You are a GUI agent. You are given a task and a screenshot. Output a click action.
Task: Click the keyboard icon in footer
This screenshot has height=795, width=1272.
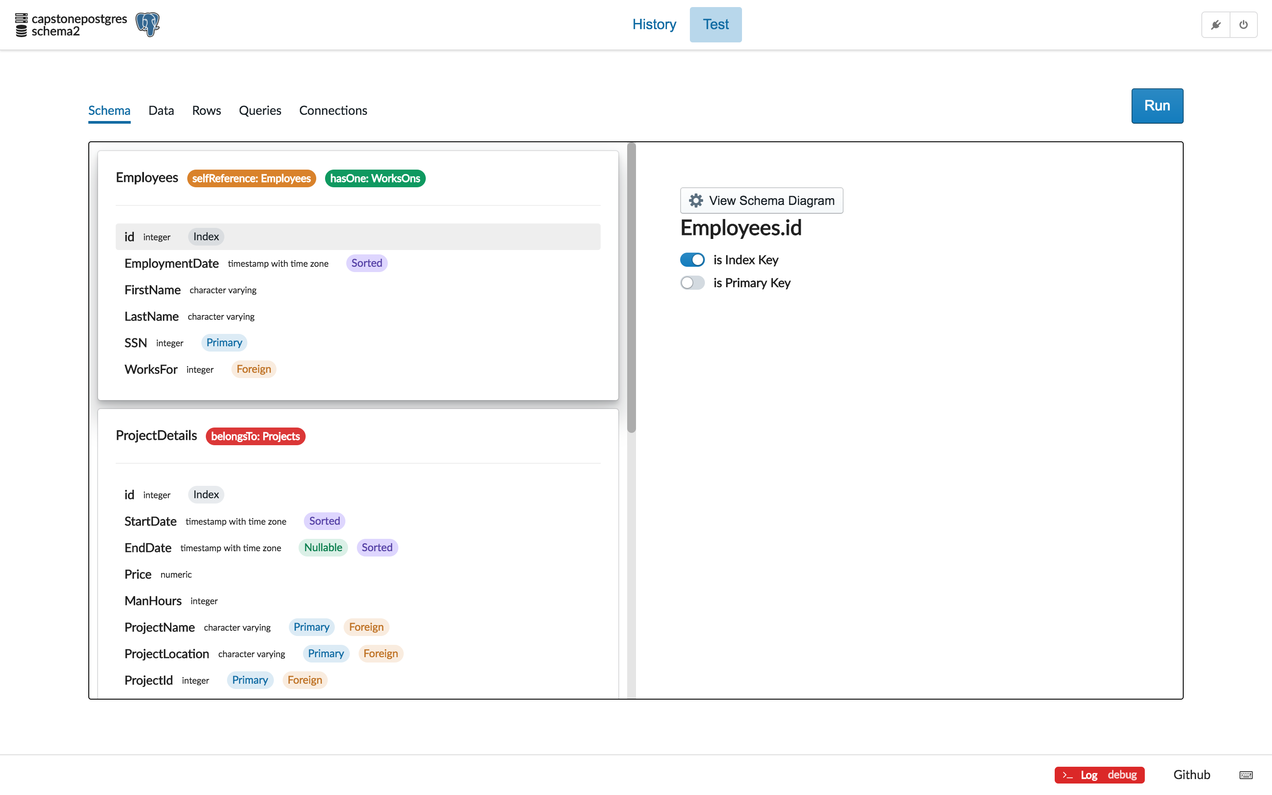(1245, 775)
